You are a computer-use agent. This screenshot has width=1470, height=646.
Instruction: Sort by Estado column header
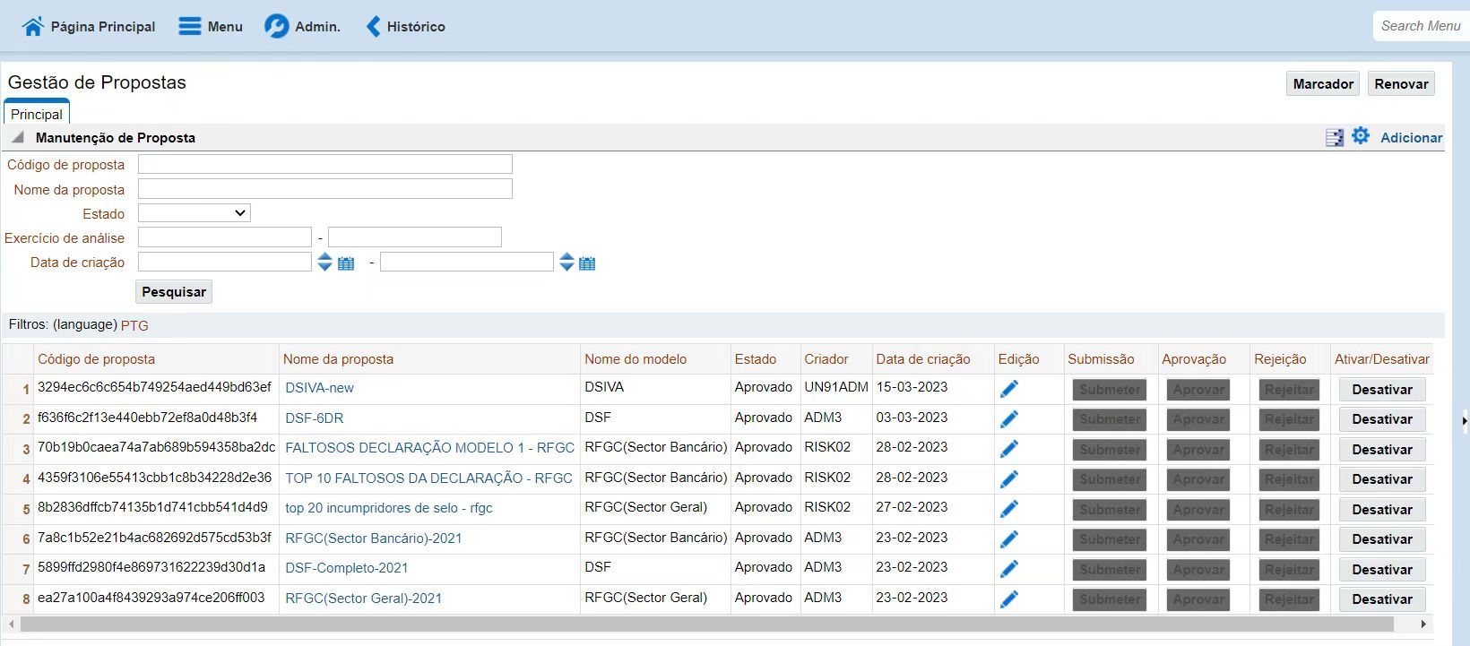click(756, 359)
